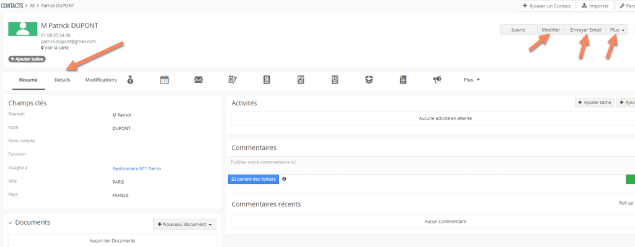Click the info icon beside Joindre des fichiers
The width and height of the screenshot is (635, 247).
coord(284,179)
